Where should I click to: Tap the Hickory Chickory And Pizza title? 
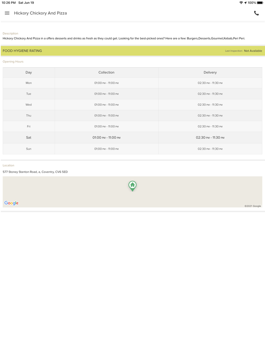coord(41,13)
